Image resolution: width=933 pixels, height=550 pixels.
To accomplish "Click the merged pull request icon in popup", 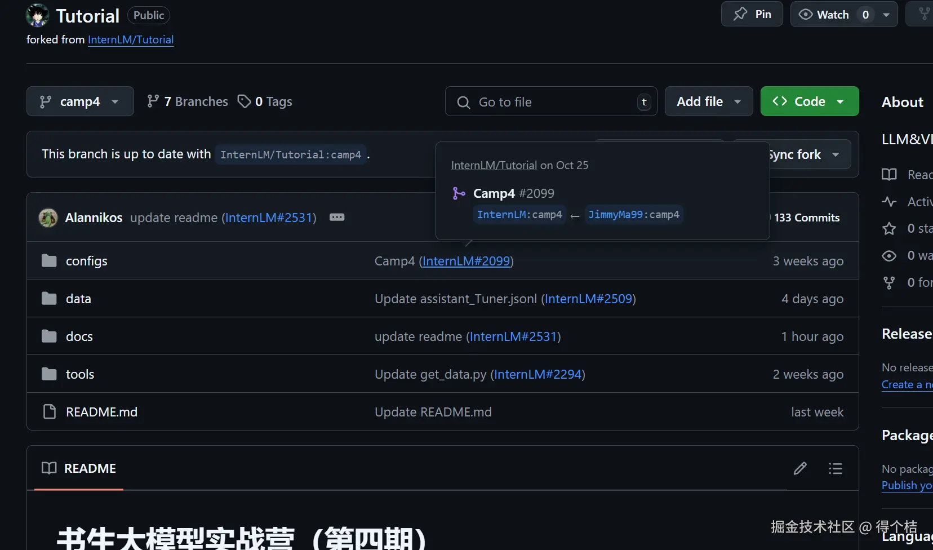I will 459,193.
